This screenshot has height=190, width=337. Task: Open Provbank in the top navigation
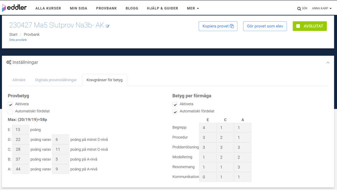coord(106,8)
